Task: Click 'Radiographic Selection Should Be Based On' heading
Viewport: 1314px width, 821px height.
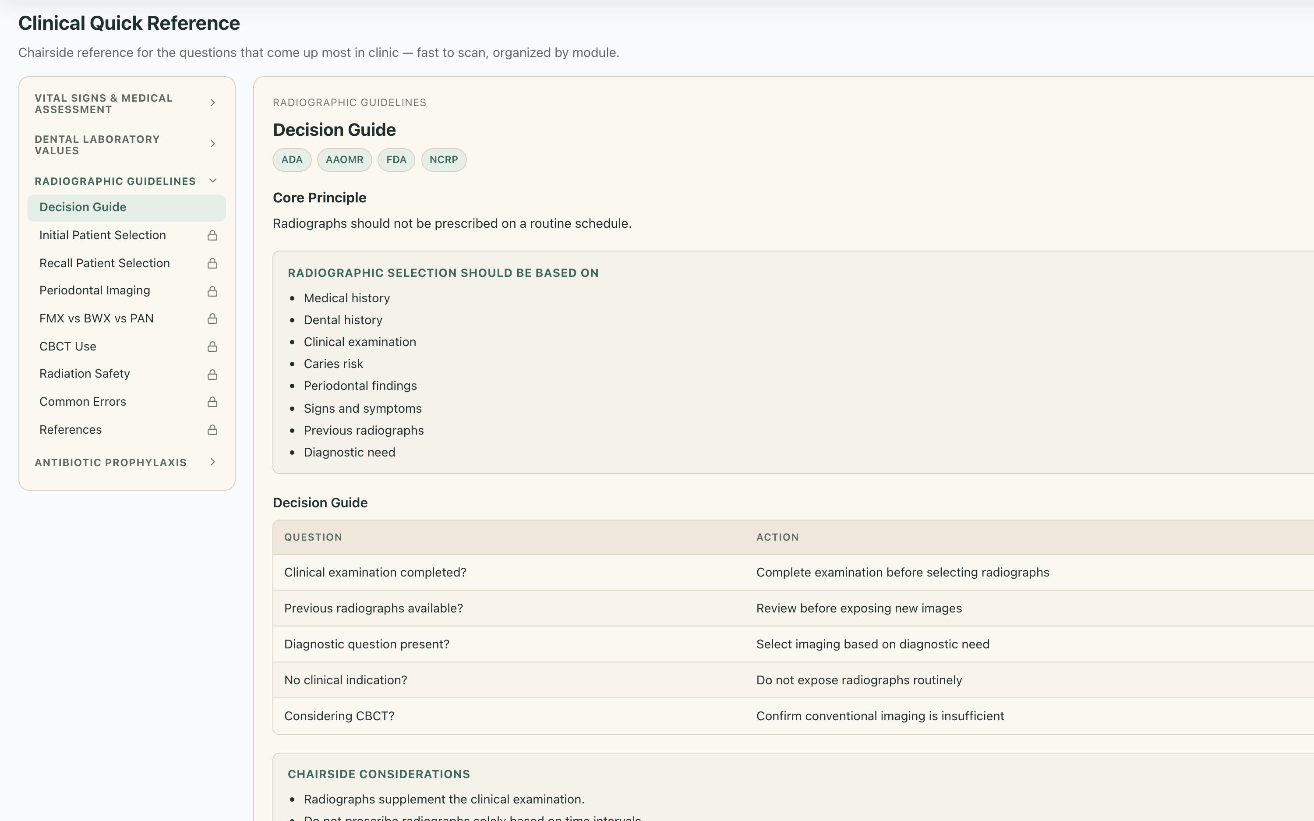Action: tap(443, 273)
